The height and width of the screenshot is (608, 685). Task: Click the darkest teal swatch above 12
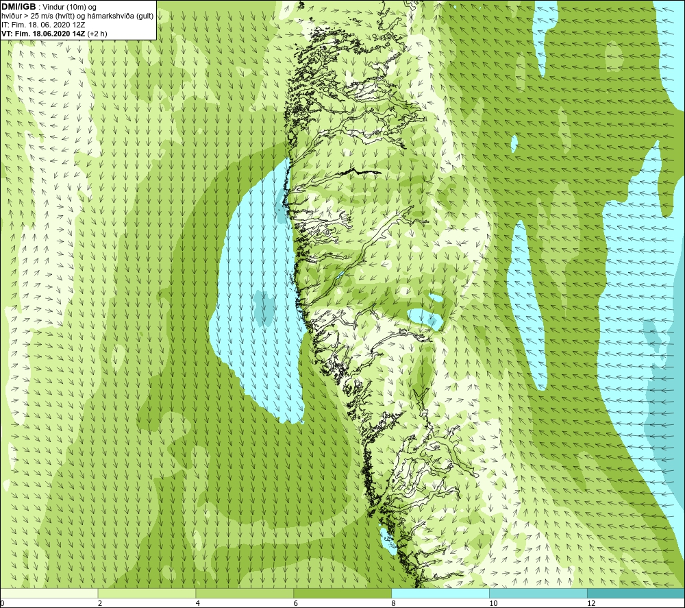pos(636,593)
